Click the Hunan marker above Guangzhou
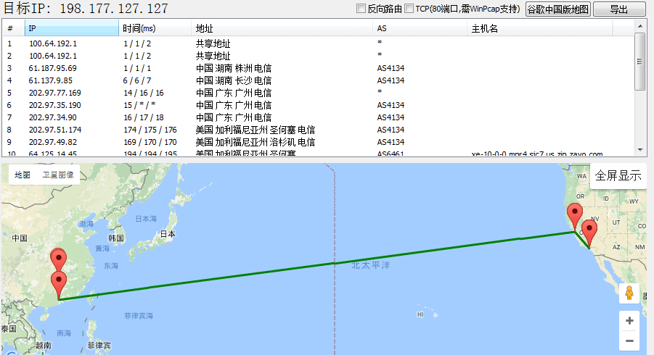The width and height of the screenshot is (654, 355). click(x=58, y=261)
